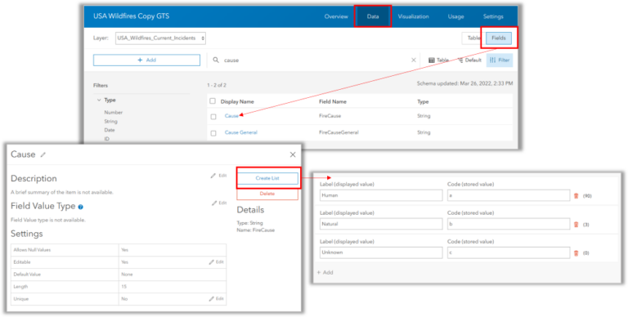Switch to Table view next to Fields

tap(473, 38)
